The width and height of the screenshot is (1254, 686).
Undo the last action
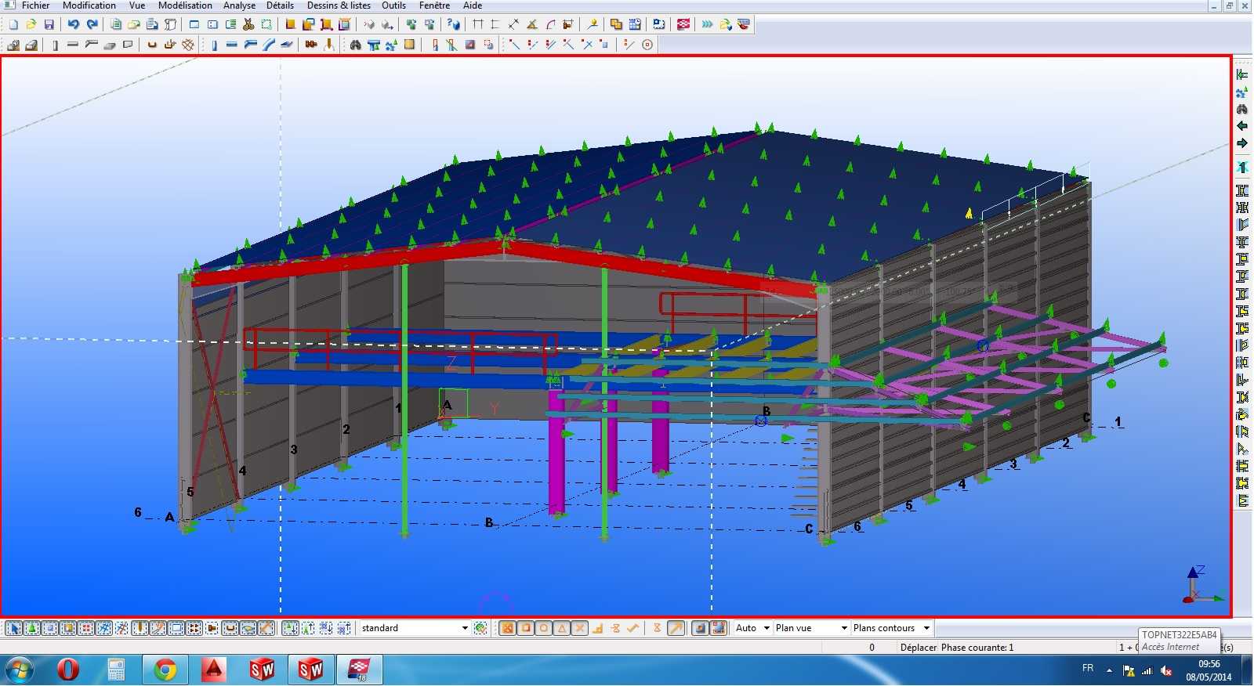74,24
